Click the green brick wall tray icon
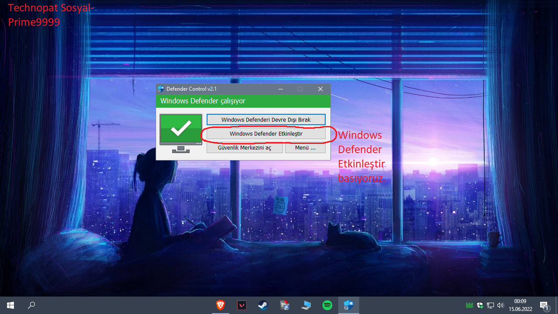The width and height of the screenshot is (558, 314). [x=470, y=305]
